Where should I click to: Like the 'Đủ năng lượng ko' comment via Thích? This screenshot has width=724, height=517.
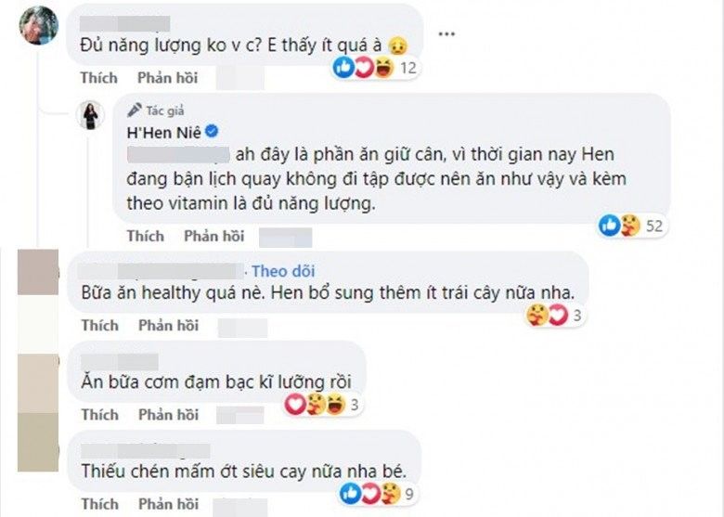(x=99, y=78)
